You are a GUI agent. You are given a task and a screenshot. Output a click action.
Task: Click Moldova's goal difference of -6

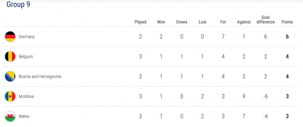point(266,96)
